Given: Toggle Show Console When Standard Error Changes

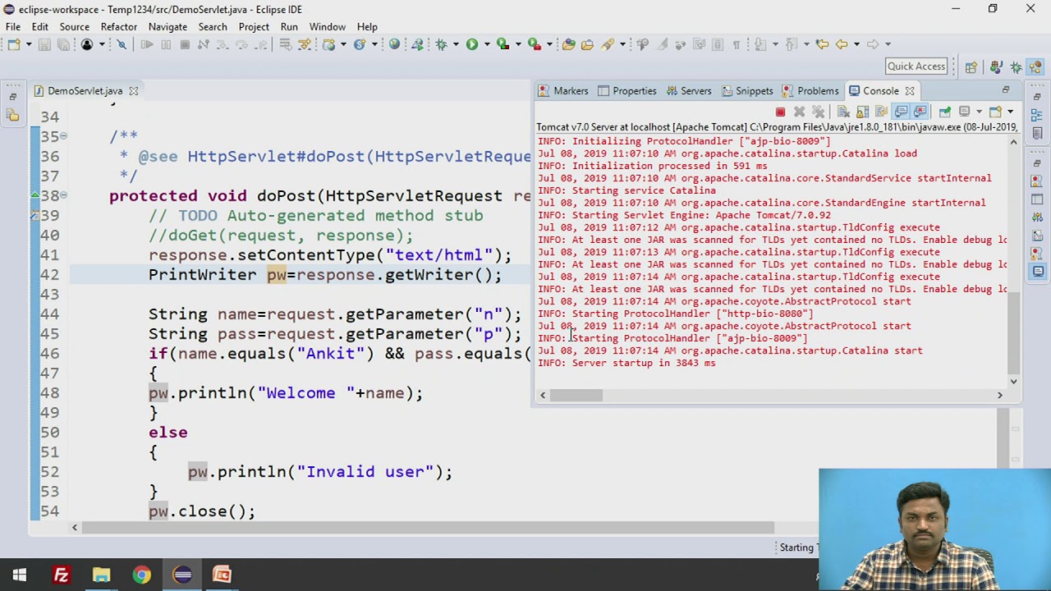Looking at the screenshot, I should point(920,112).
